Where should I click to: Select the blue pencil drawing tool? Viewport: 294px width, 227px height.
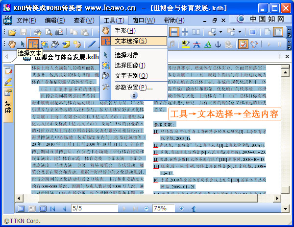[92, 44]
